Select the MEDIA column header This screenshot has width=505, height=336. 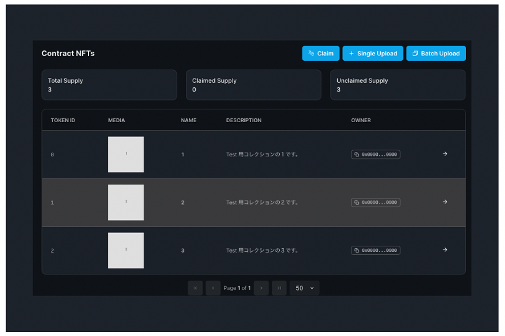click(116, 120)
